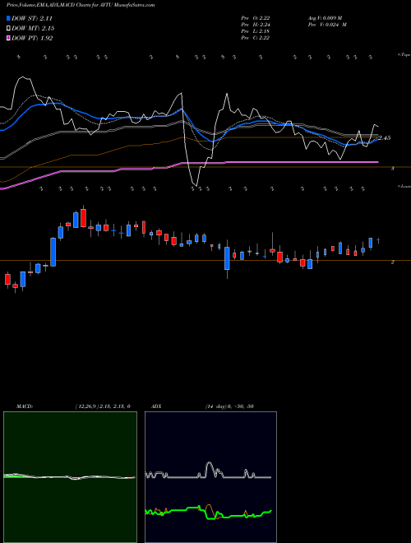This screenshot has width=411, height=543.
Task: Click the 'Pre O: 2.22' open value
Action: [x=256, y=18]
